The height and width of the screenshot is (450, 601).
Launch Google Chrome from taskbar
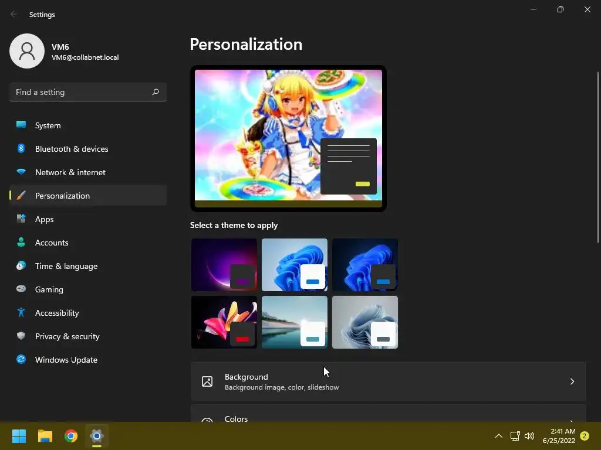(71, 436)
